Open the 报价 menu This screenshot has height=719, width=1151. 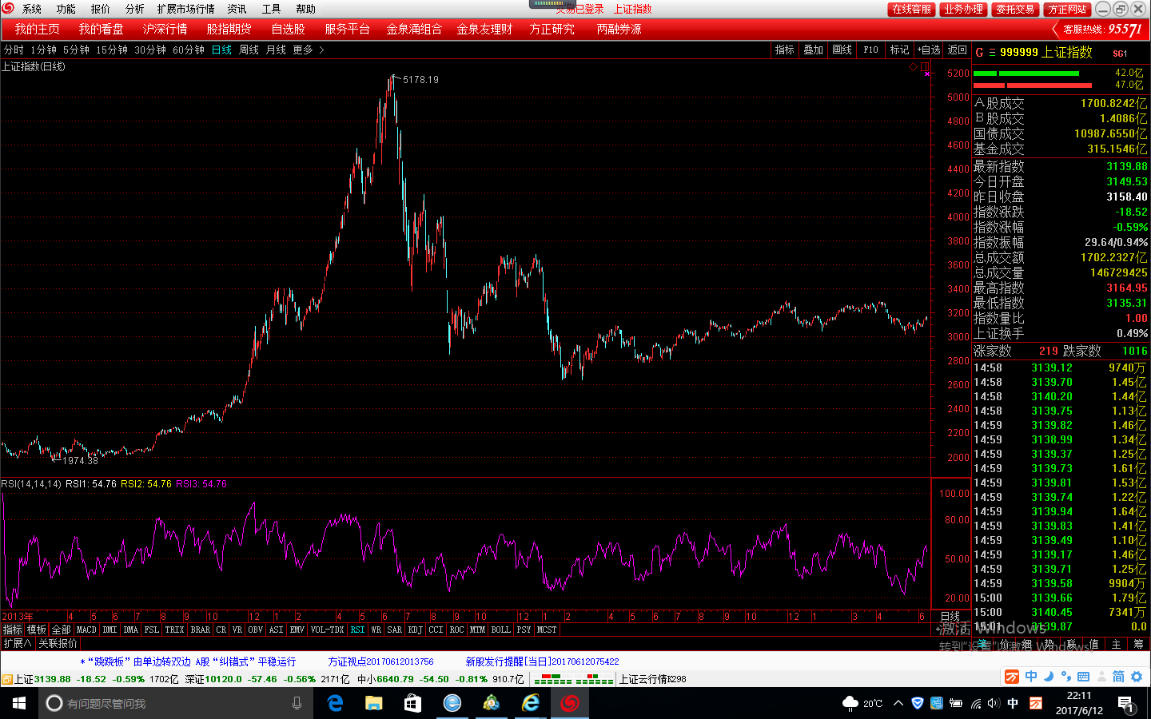click(x=101, y=9)
